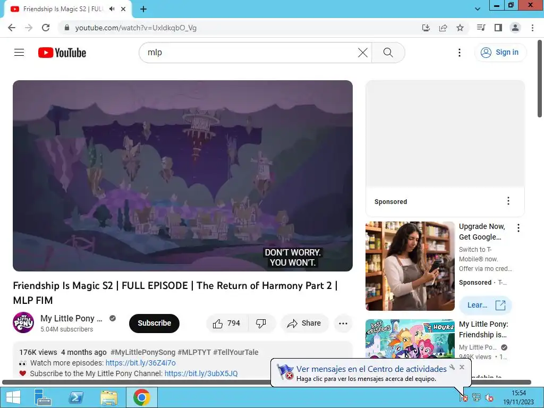Click the 5.04M subscribers text
Screen dimensions: 544x408
pos(66,329)
